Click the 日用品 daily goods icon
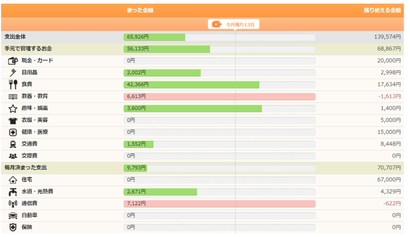The width and height of the screenshot is (410, 237). (13, 73)
